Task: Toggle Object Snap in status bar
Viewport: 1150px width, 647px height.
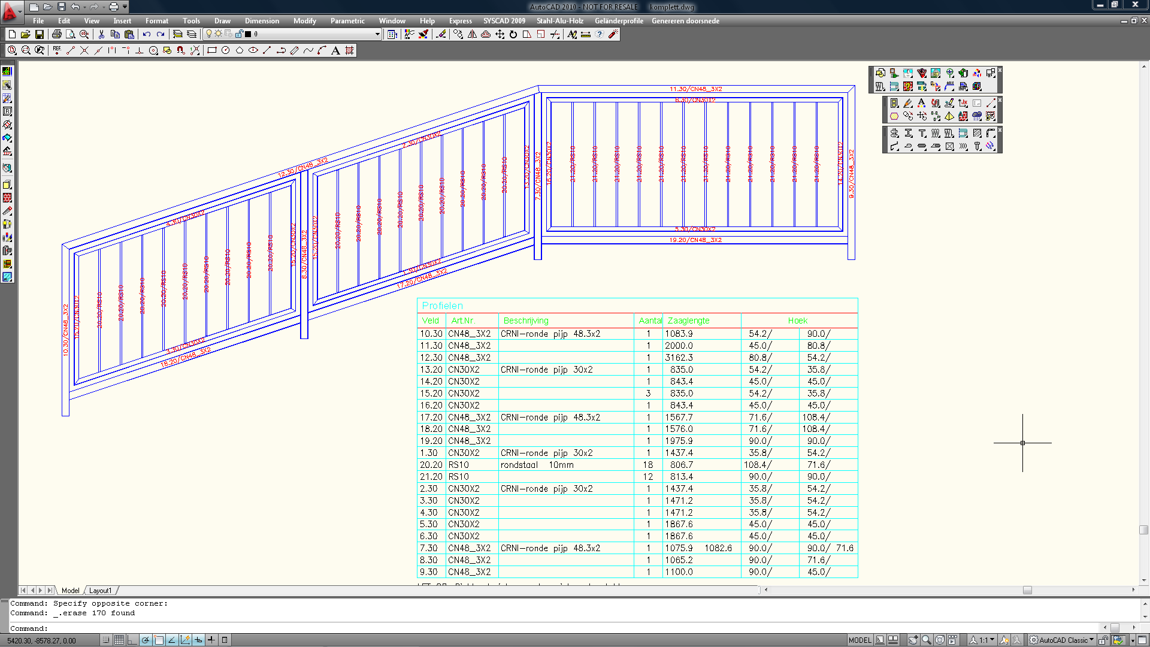Action: [159, 640]
